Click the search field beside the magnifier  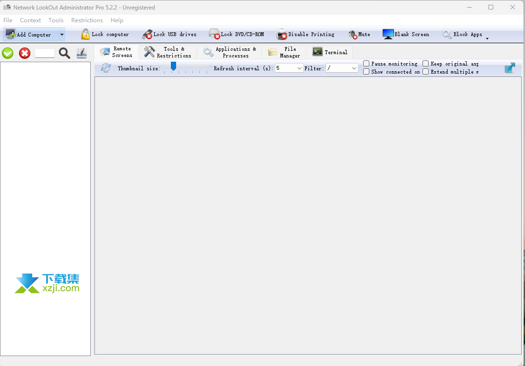[45, 53]
